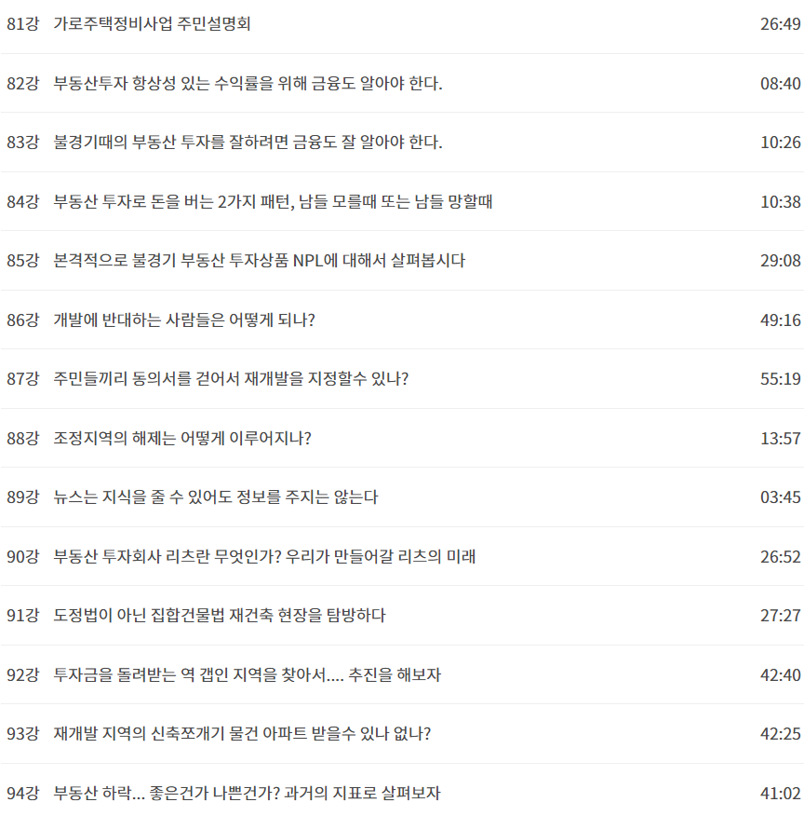Screen dimensions: 804x816
Task: Open lecture 81강 가로주택정비사업 주민설명회
Action: click(x=402, y=24)
